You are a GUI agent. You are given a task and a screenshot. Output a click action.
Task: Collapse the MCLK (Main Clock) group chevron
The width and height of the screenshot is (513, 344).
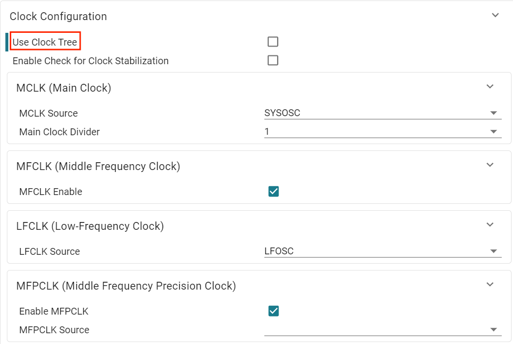490,87
